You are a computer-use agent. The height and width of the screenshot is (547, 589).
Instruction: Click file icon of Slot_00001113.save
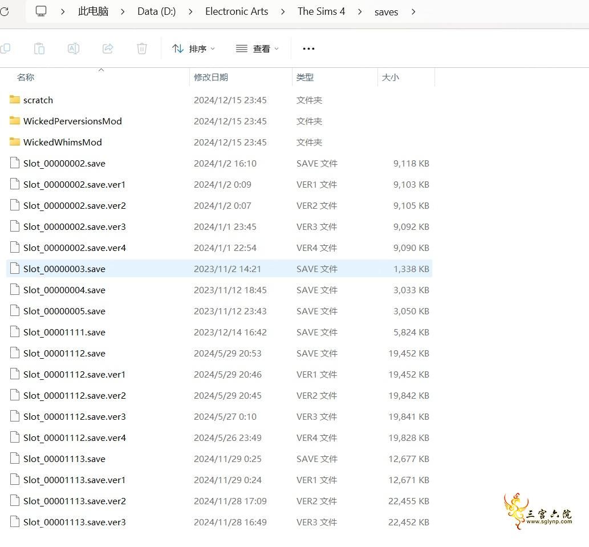(x=15, y=458)
